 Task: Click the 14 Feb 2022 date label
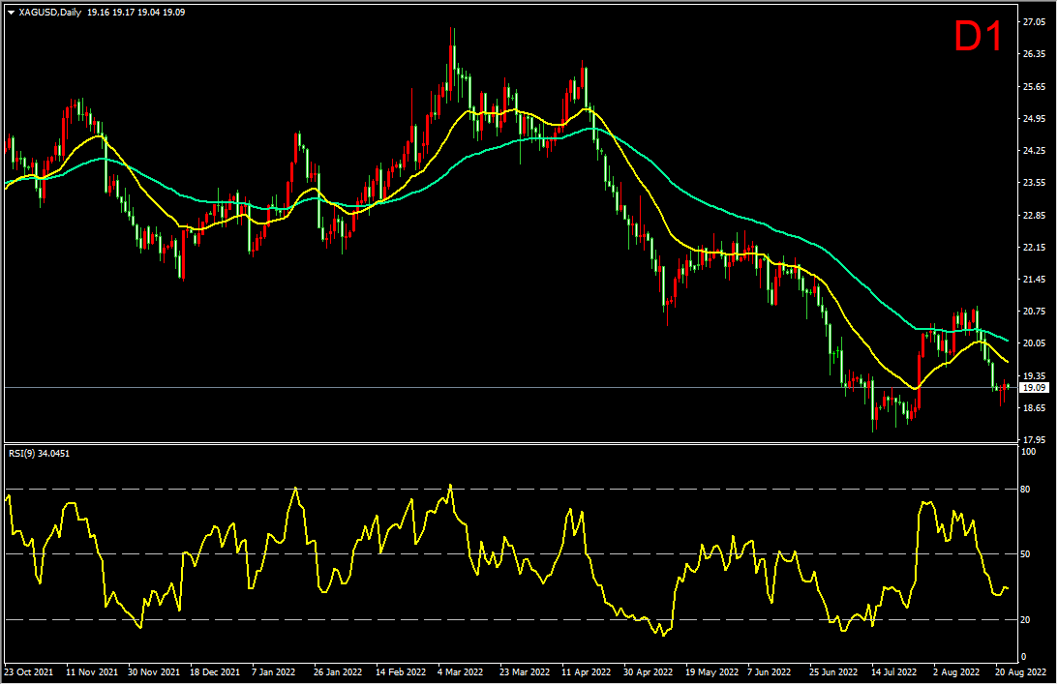click(x=401, y=672)
